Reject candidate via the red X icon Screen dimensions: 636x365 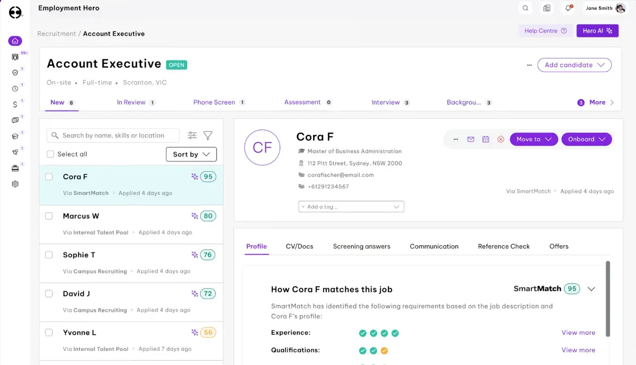500,139
